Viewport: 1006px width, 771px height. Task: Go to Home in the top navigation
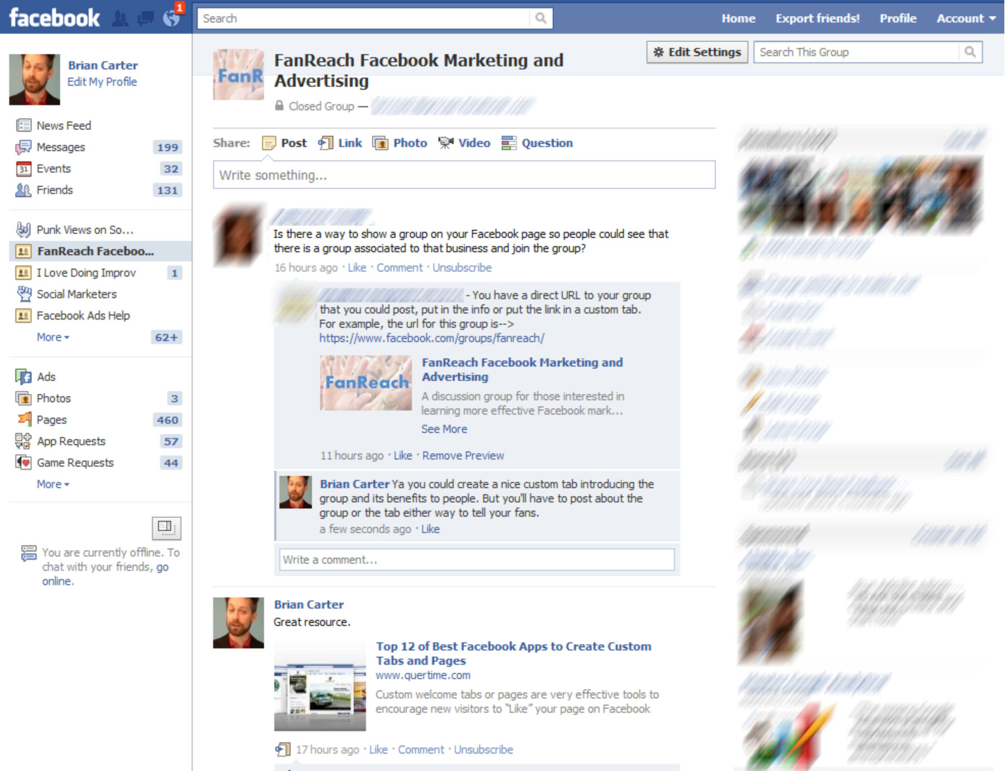738,18
